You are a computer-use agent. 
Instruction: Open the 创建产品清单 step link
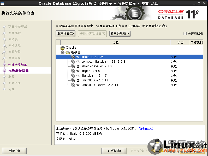[18, 65]
